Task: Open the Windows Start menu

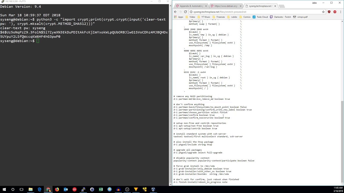Action: coord(4,190)
